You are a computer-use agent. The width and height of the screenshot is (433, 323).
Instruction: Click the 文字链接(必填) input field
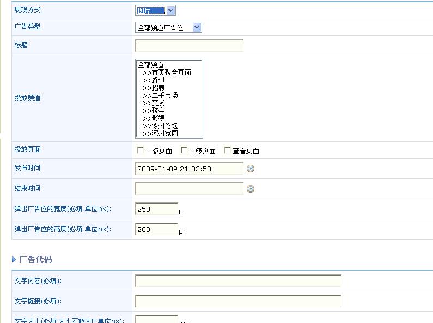(239, 301)
